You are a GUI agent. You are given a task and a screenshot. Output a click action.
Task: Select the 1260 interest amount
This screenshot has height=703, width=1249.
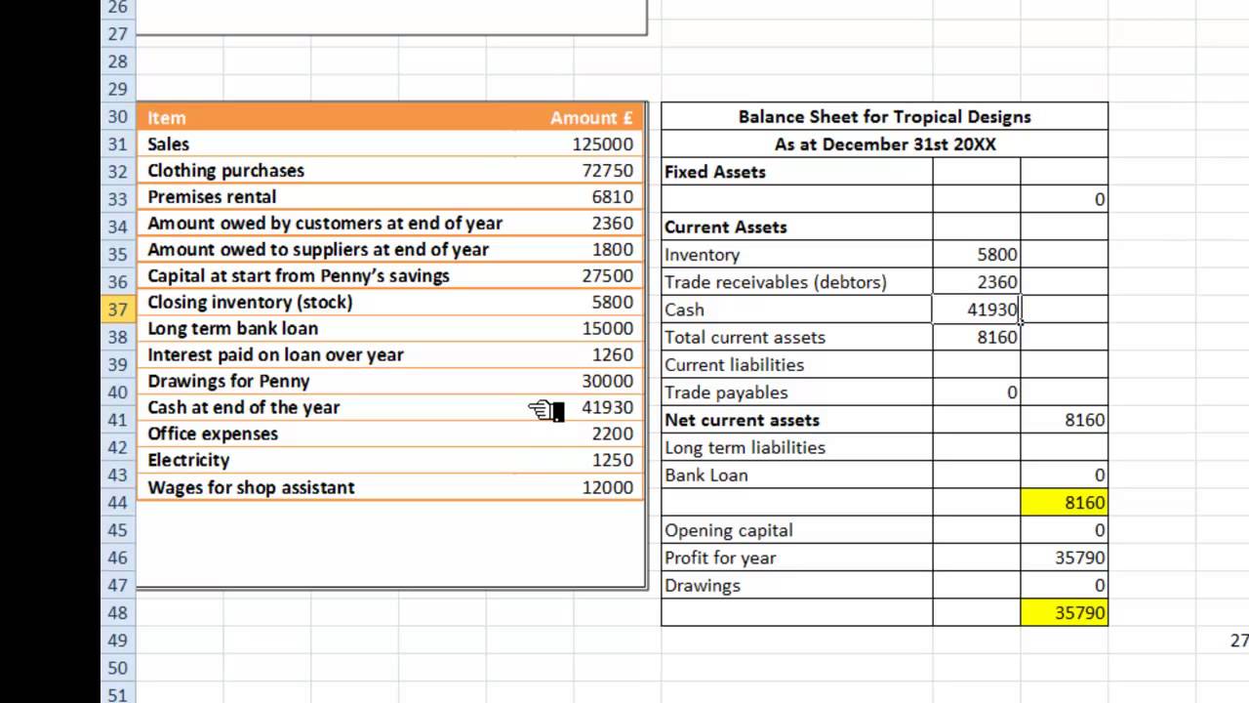(x=612, y=354)
